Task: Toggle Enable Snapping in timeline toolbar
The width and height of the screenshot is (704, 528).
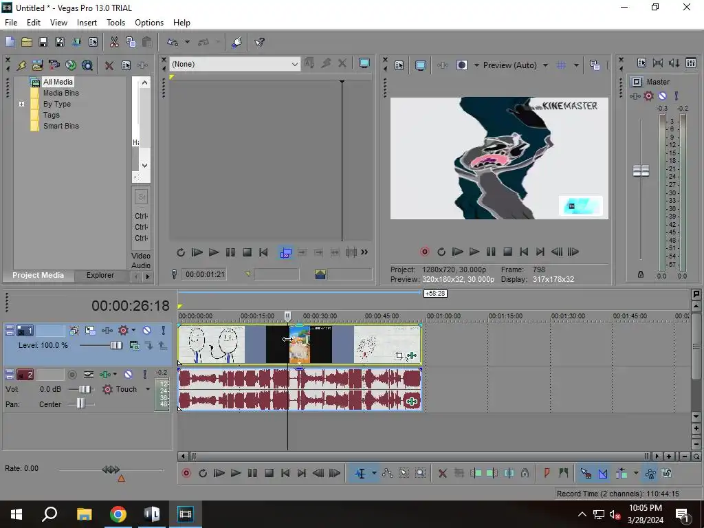Action: pos(586,473)
